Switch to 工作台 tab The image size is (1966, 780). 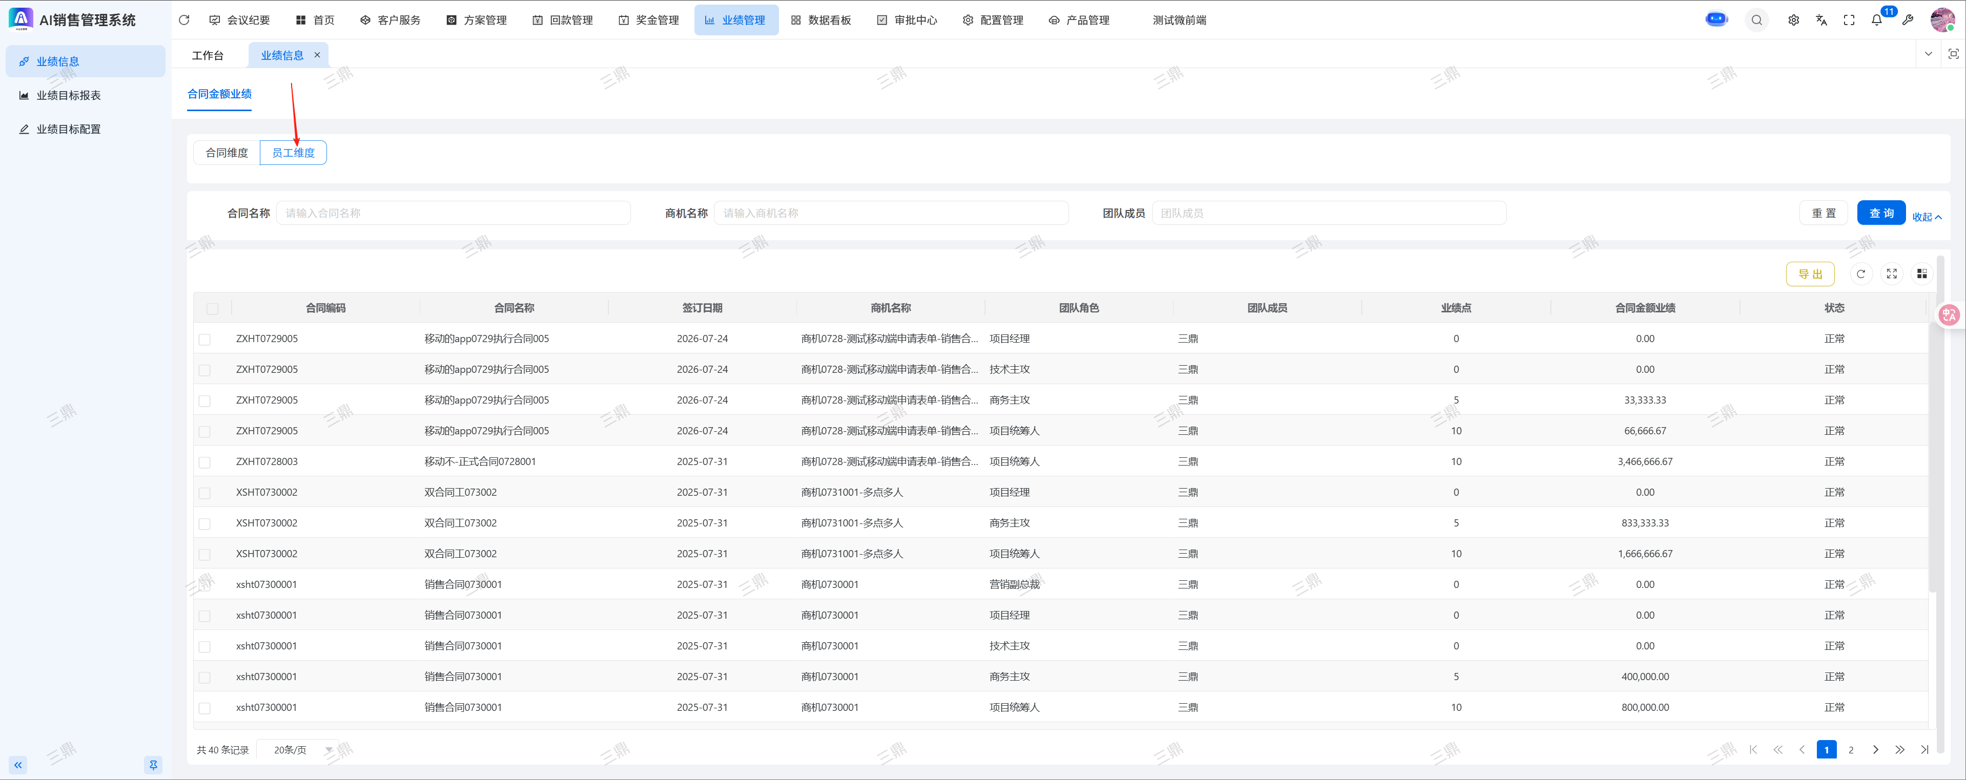208,55
